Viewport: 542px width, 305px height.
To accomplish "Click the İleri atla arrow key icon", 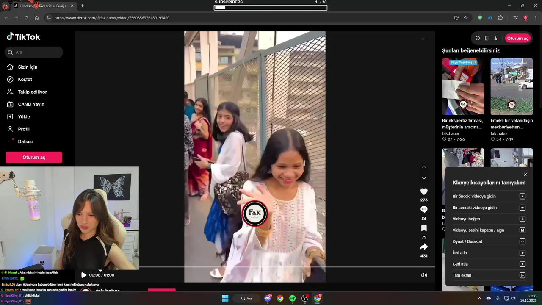I will (x=523, y=253).
